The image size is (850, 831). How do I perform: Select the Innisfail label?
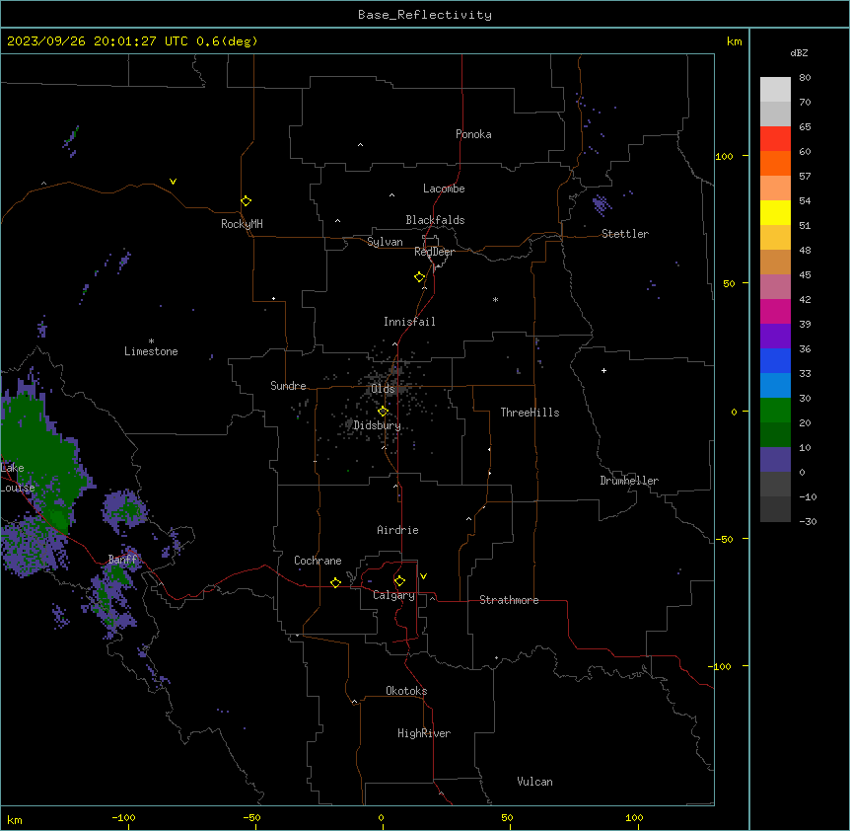pos(409,322)
